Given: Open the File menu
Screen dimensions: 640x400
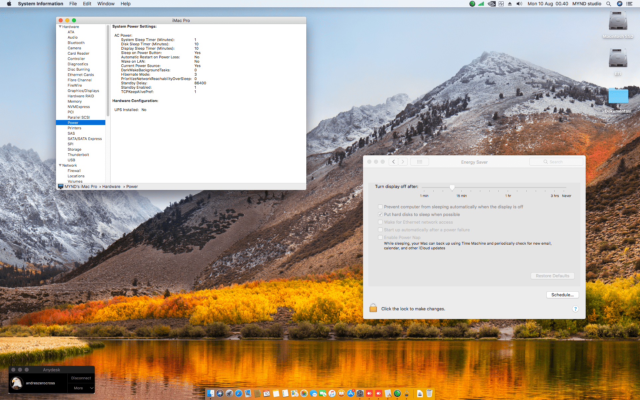Looking at the screenshot, I should point(73,4).
